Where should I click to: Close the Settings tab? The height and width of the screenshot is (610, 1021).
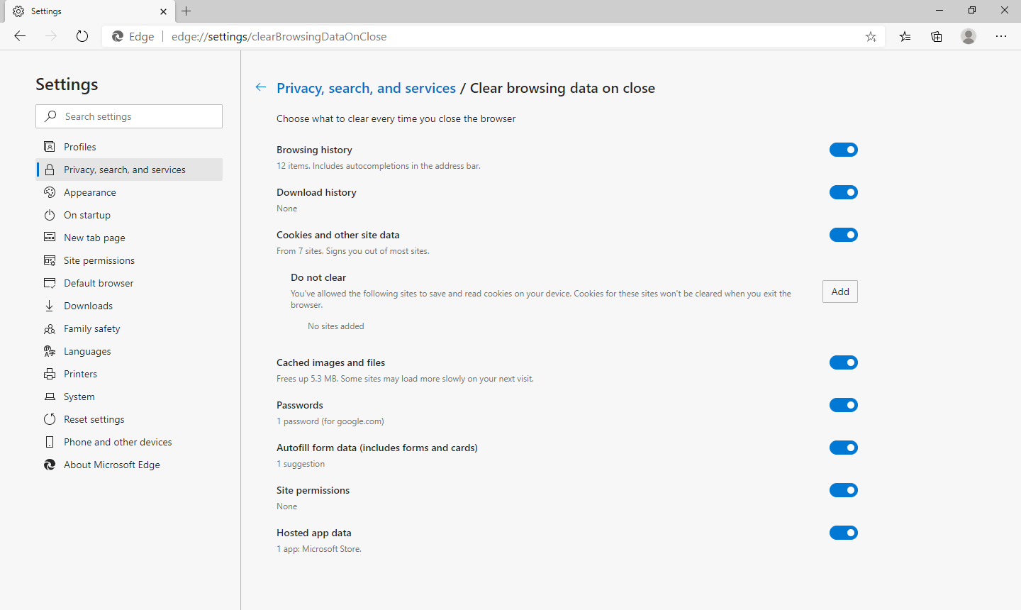(x=163, y=11)
